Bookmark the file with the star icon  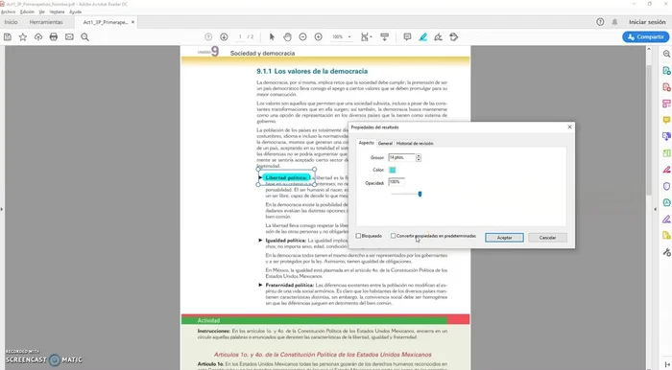[x=23, y=37]
